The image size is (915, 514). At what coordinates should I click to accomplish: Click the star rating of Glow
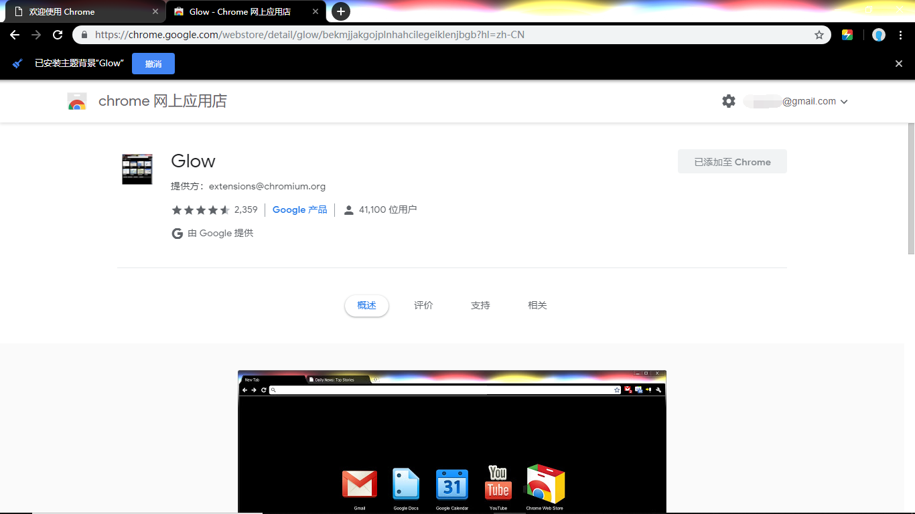coord(201,210)
